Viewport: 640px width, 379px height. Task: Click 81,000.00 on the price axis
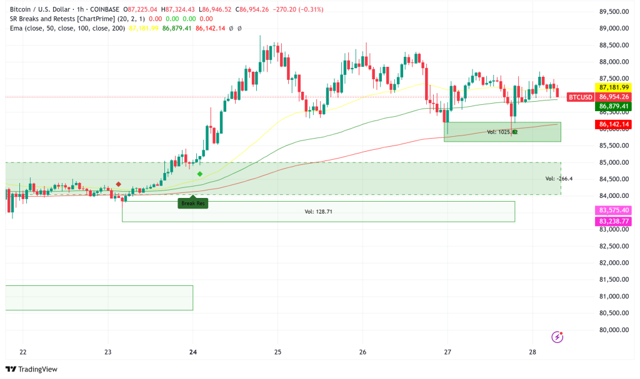614,296
